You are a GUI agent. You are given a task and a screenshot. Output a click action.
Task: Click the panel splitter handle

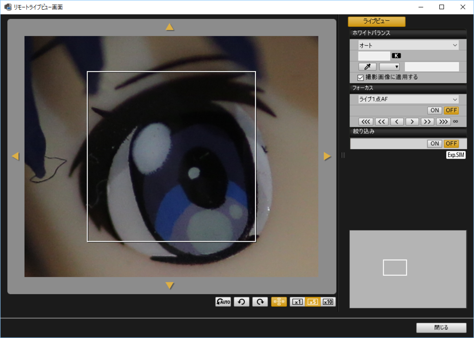(x=343, y=155)
